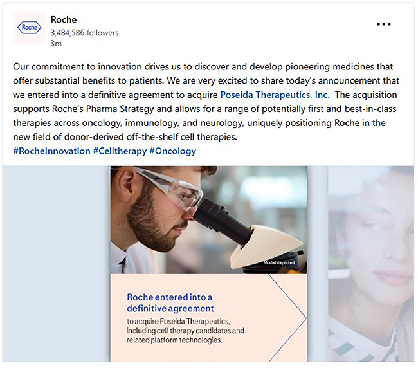Click the Roche hexagon logo avatar

[30, 27]
